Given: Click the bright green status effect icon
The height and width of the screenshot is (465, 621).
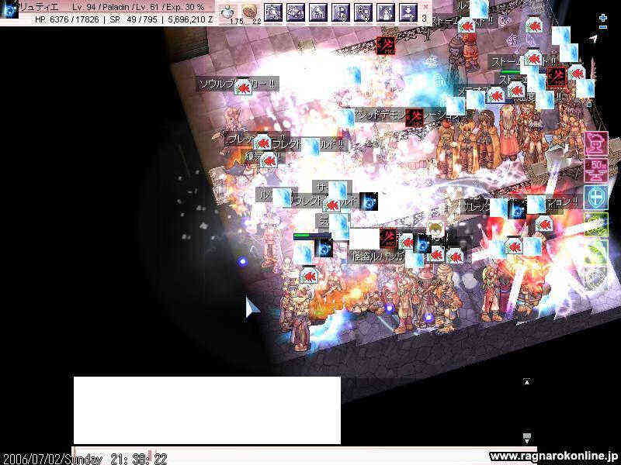Looking at the screenshot, I should click(x=596, y=224).
